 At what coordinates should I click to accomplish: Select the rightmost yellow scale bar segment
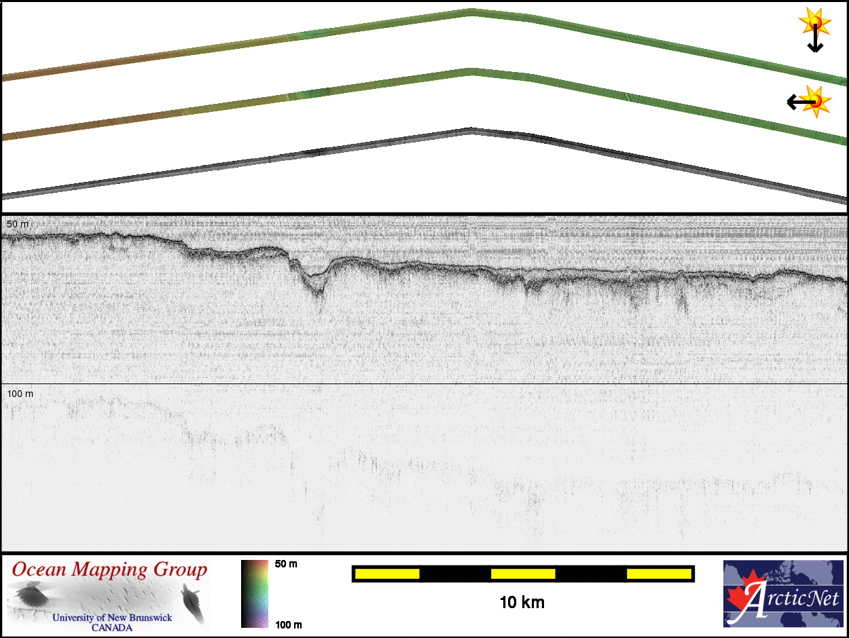pyautogui.click(x=658, y=574)
